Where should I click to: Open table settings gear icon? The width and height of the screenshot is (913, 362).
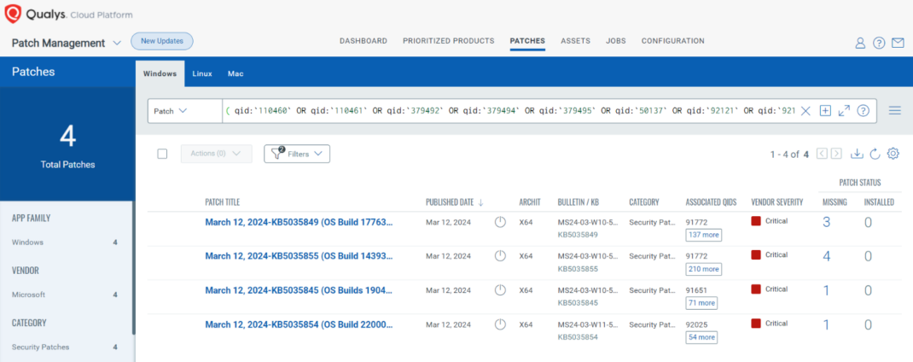(893, 154)
